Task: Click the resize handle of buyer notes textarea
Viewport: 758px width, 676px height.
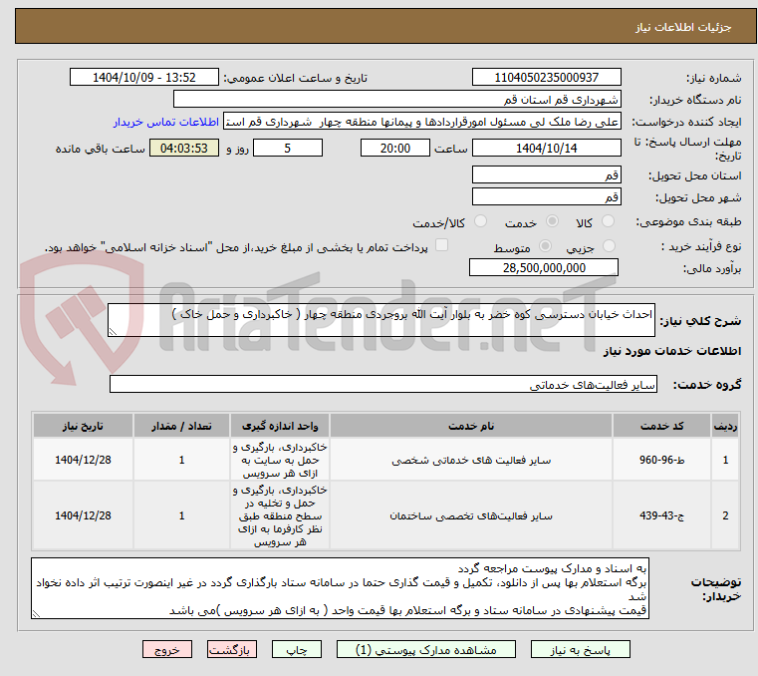Action: 36,614
